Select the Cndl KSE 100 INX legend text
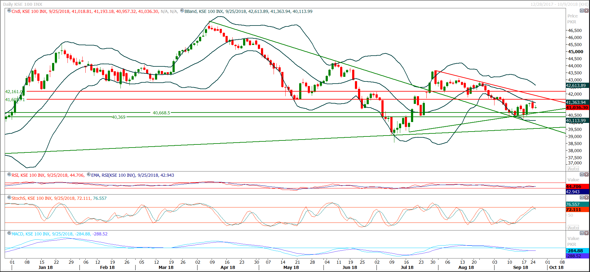The image size is (590, 272). [85, 11]
